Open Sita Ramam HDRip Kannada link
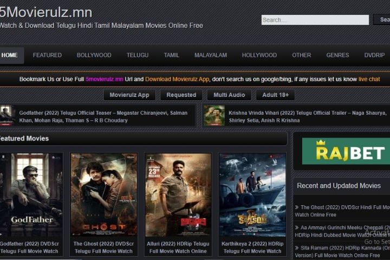The width and height of the screenshot is (390, 260). click(342, 251)
